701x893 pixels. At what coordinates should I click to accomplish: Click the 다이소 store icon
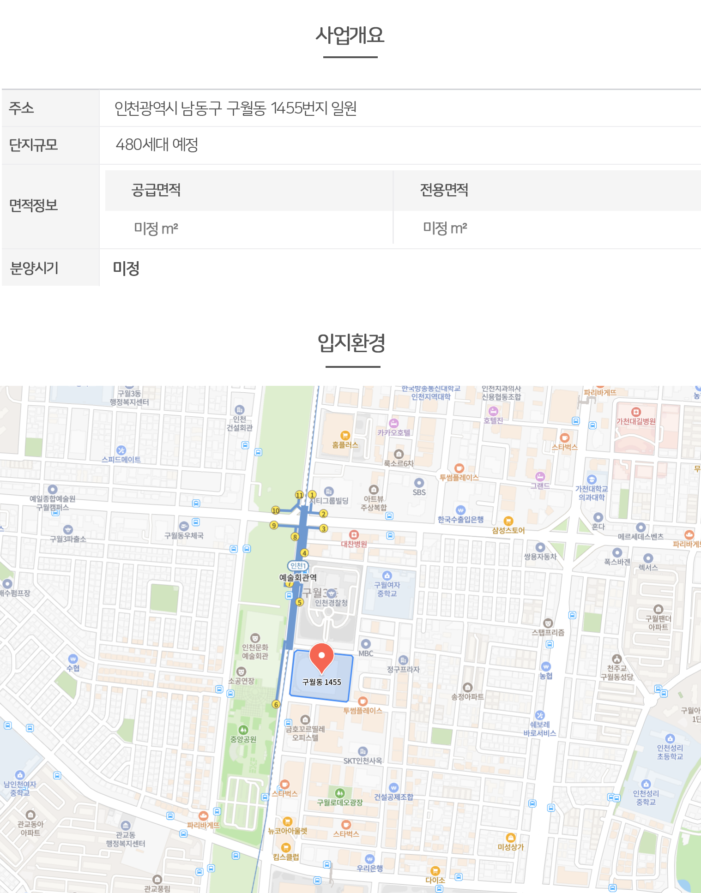[x=435, y=871]
